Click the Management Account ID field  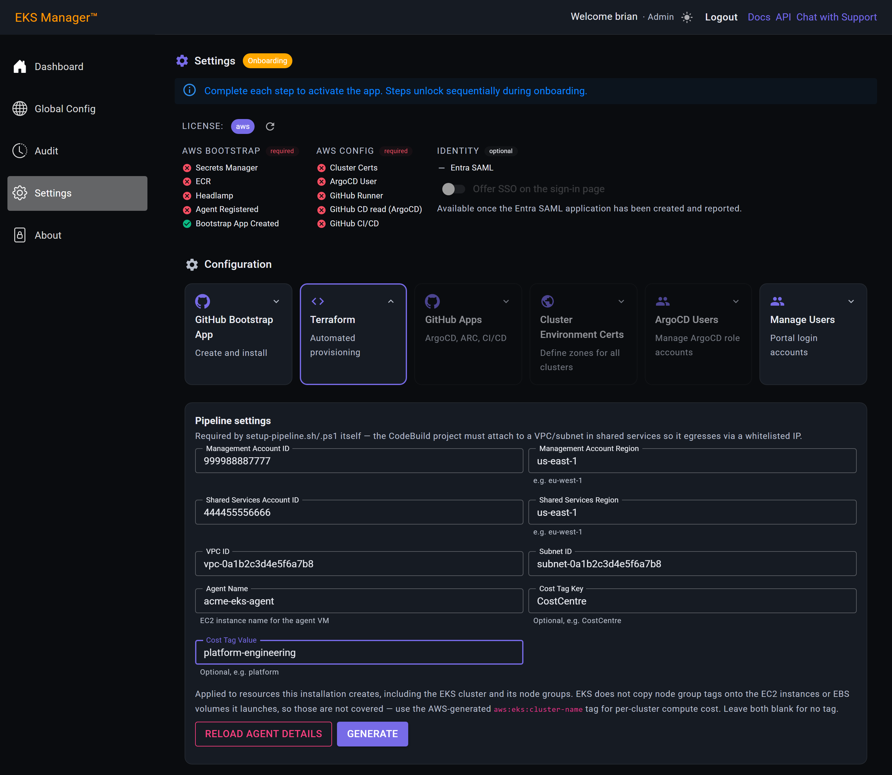tap(359, 461)
